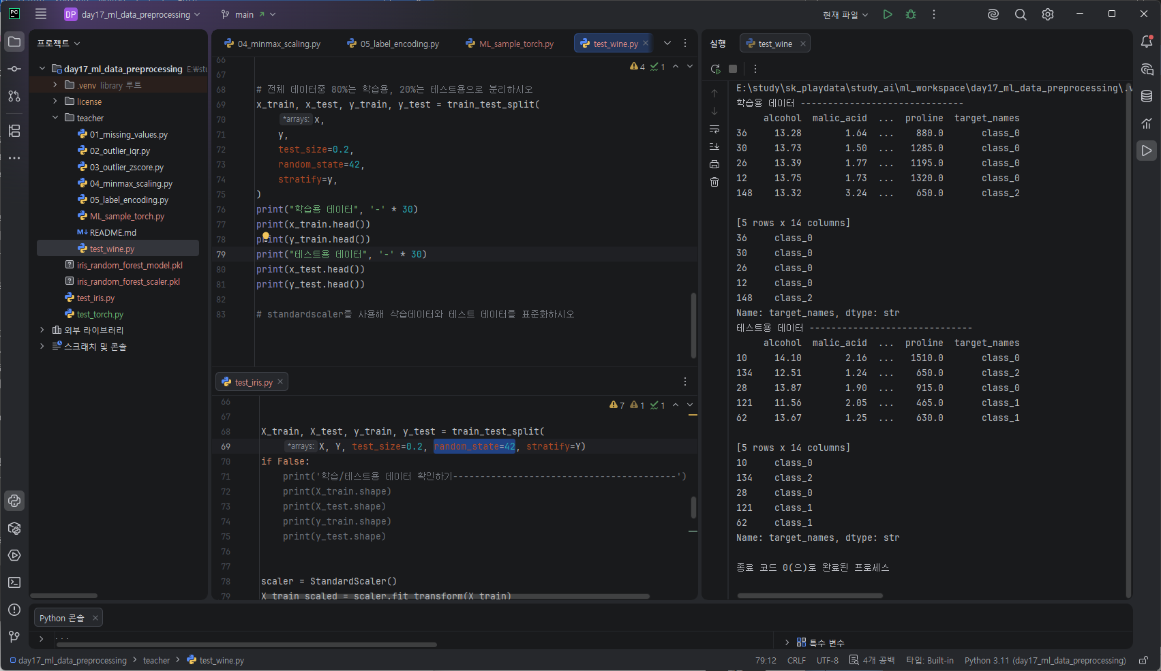The width and height of the screenshot is (1161, 671).
Task: Open the Python Packages tool window
Action: [14, 528]
